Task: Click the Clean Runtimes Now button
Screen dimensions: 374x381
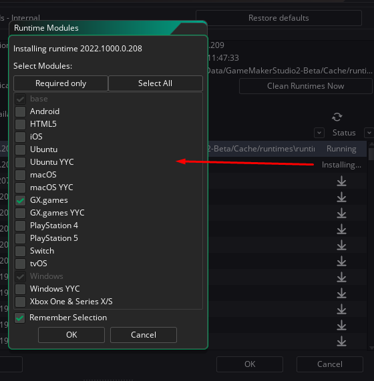Action: coord(306,86)
